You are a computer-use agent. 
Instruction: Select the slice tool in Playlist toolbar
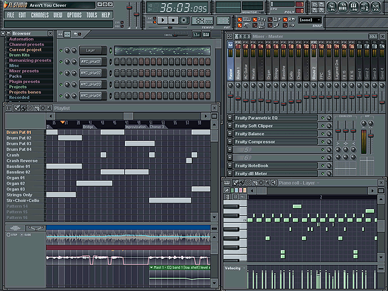coord(36,108)
